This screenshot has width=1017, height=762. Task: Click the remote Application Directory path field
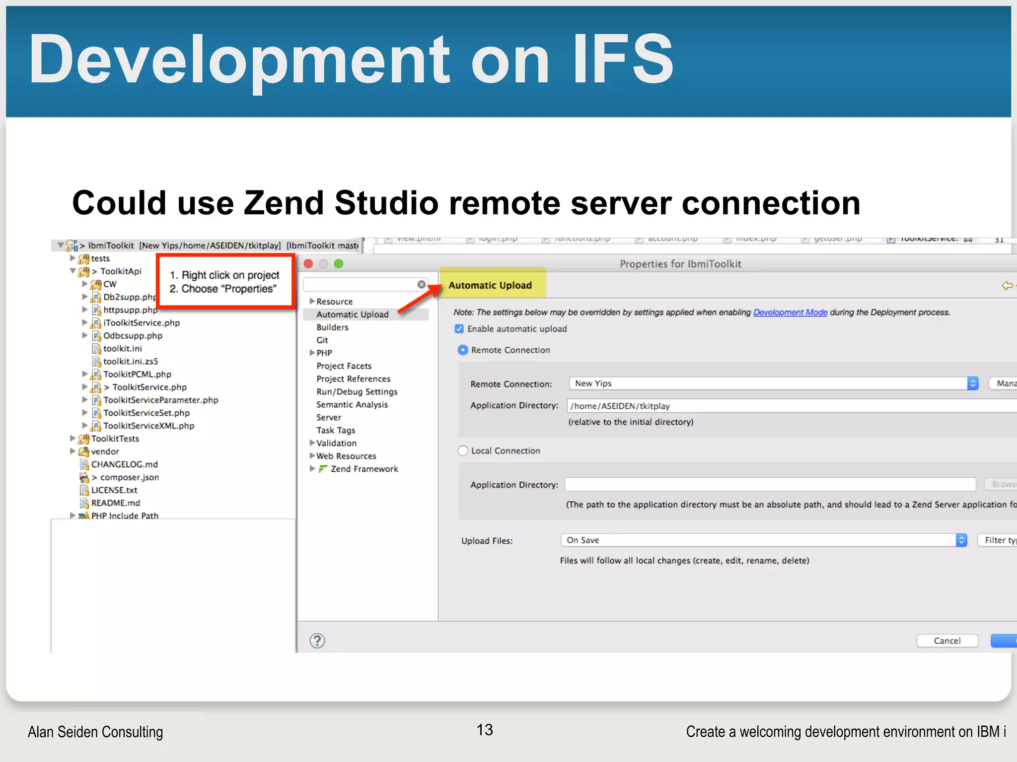tap(792, 406)
